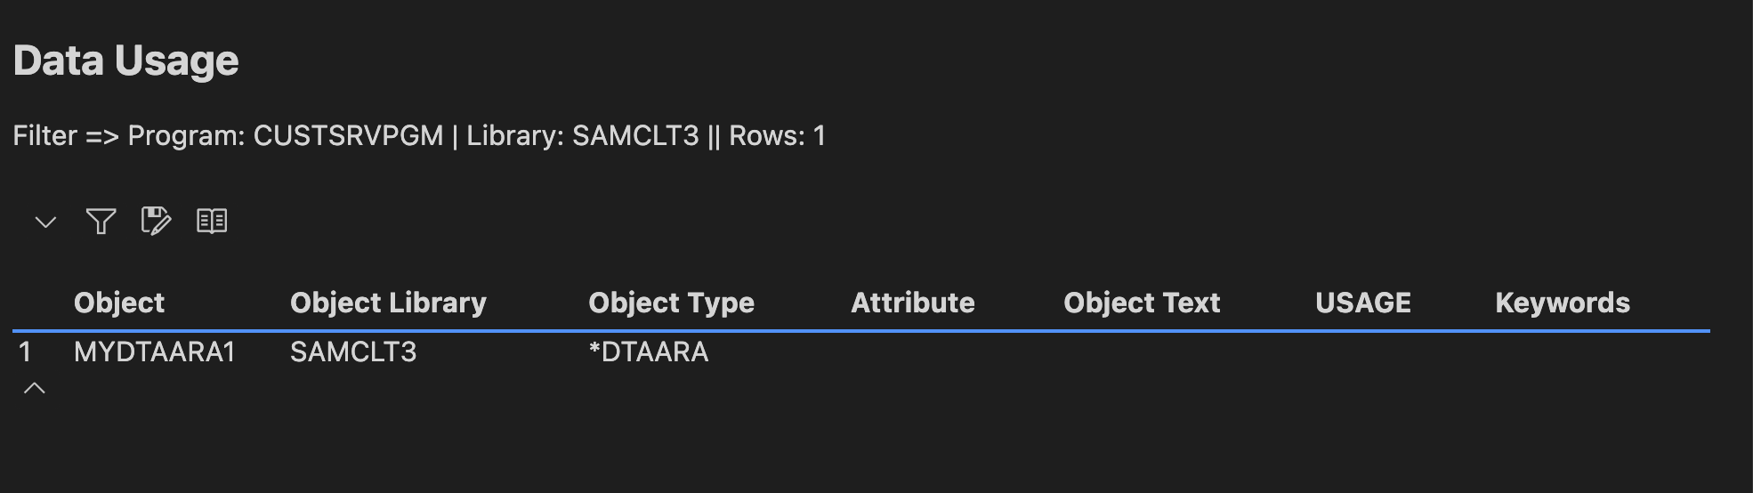Click the Object Library column header
This screenshot has width=1753, height=493.
[x=388, y=303]
